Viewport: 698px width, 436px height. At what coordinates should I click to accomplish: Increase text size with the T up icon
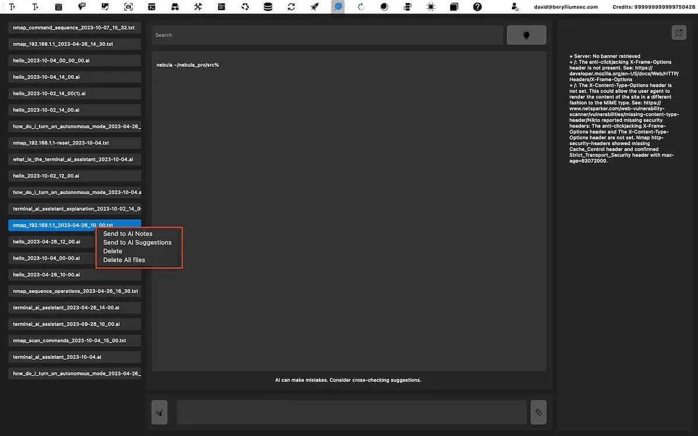(12, 7)
